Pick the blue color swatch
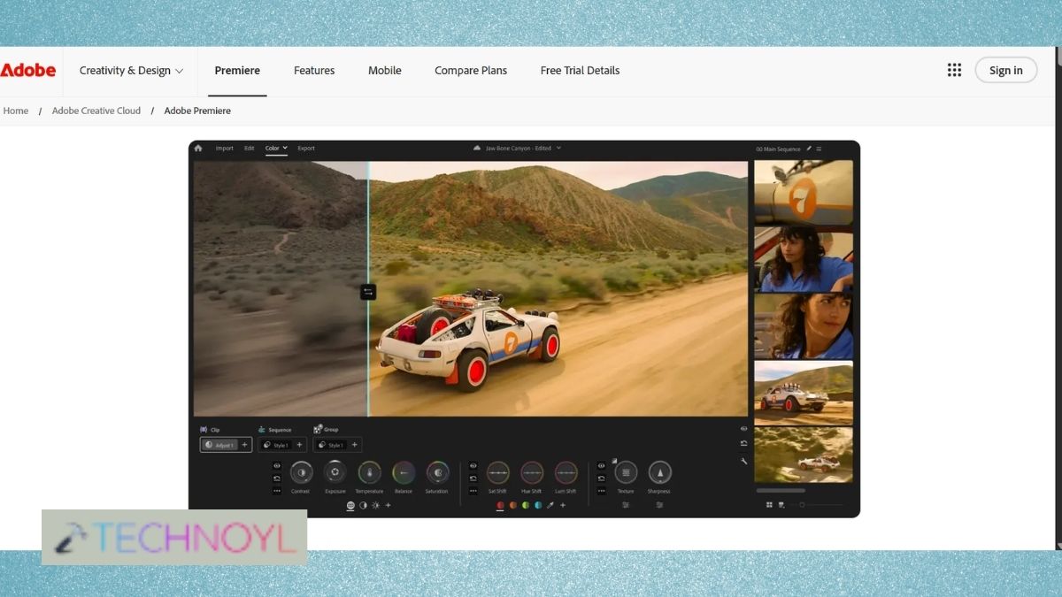This screenshot has height=597, width=1062. [x=538, y=505]
